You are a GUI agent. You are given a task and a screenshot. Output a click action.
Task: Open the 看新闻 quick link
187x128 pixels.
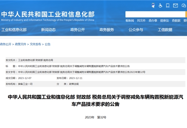tap(130, 21)
